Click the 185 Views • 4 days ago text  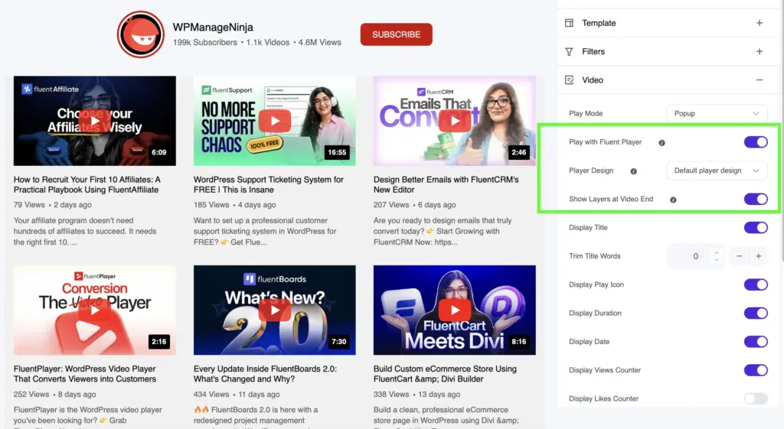(234, 205)
